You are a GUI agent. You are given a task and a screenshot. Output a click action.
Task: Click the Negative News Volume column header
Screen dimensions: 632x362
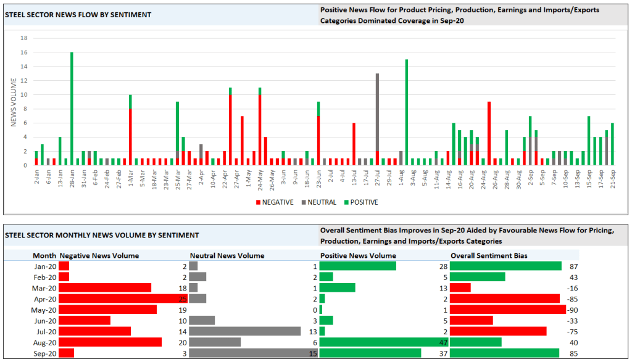pyautogui.click(x=99, y=255)
